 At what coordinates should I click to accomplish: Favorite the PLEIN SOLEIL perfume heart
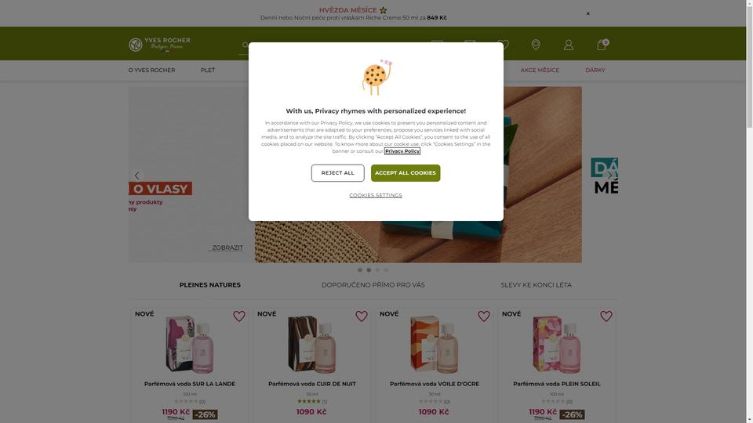606,316
